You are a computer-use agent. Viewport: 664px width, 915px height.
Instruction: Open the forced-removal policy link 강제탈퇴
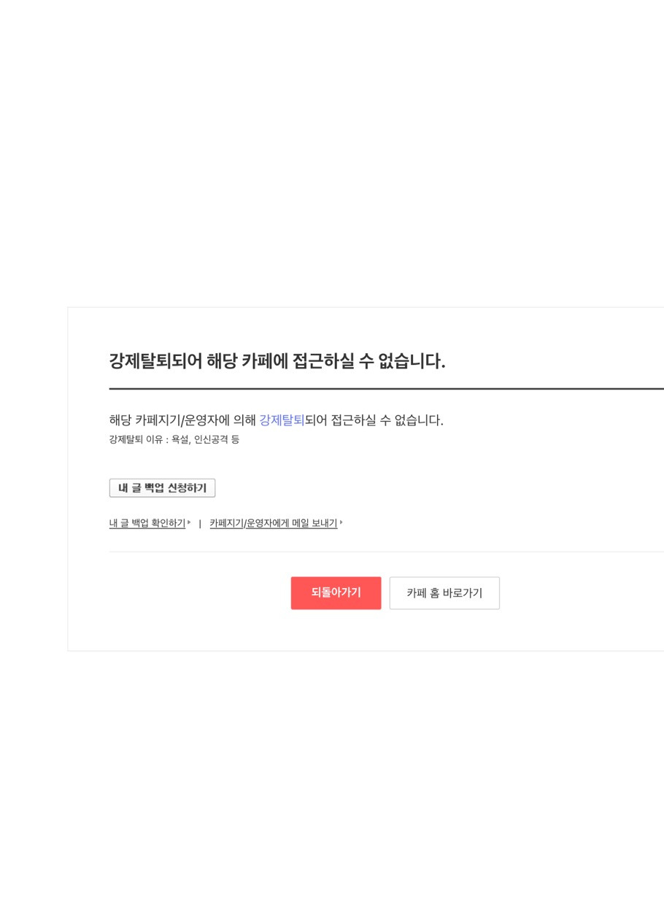[282, 420]
